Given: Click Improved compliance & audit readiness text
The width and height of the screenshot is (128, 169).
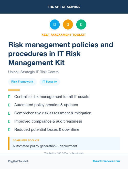Looking at the screenshot, I should coord(48,121).
